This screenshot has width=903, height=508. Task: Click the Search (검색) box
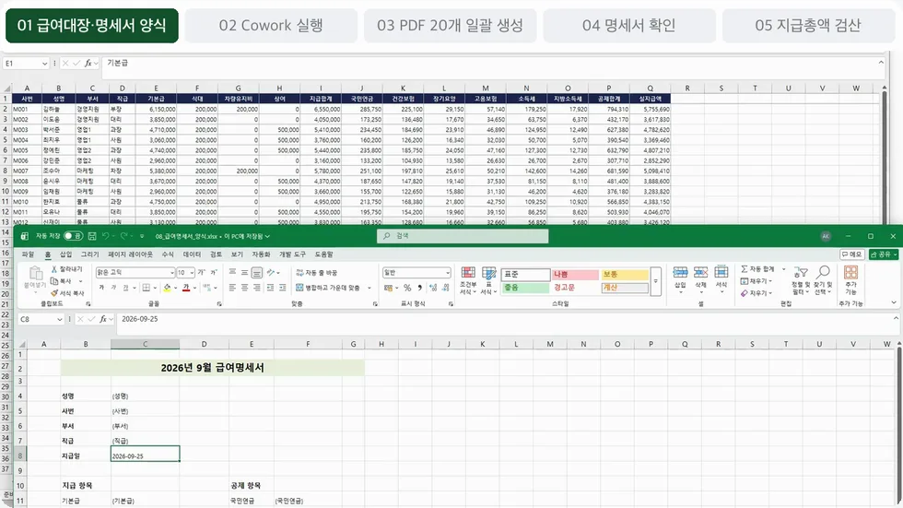[463, 236]
